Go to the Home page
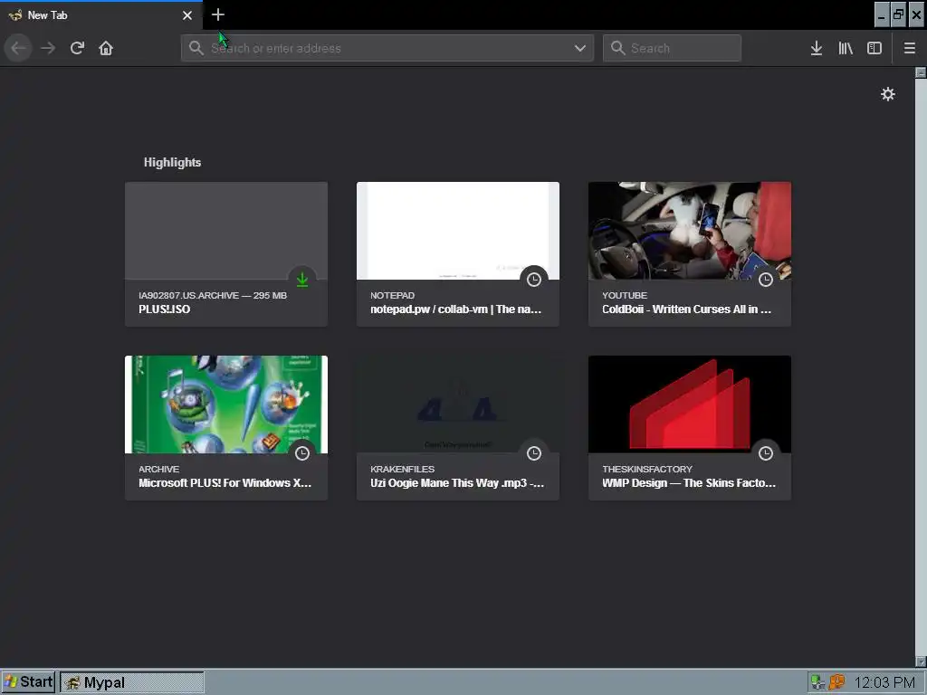Viewport: 927px width, 695px height. (x=106, y=48)
